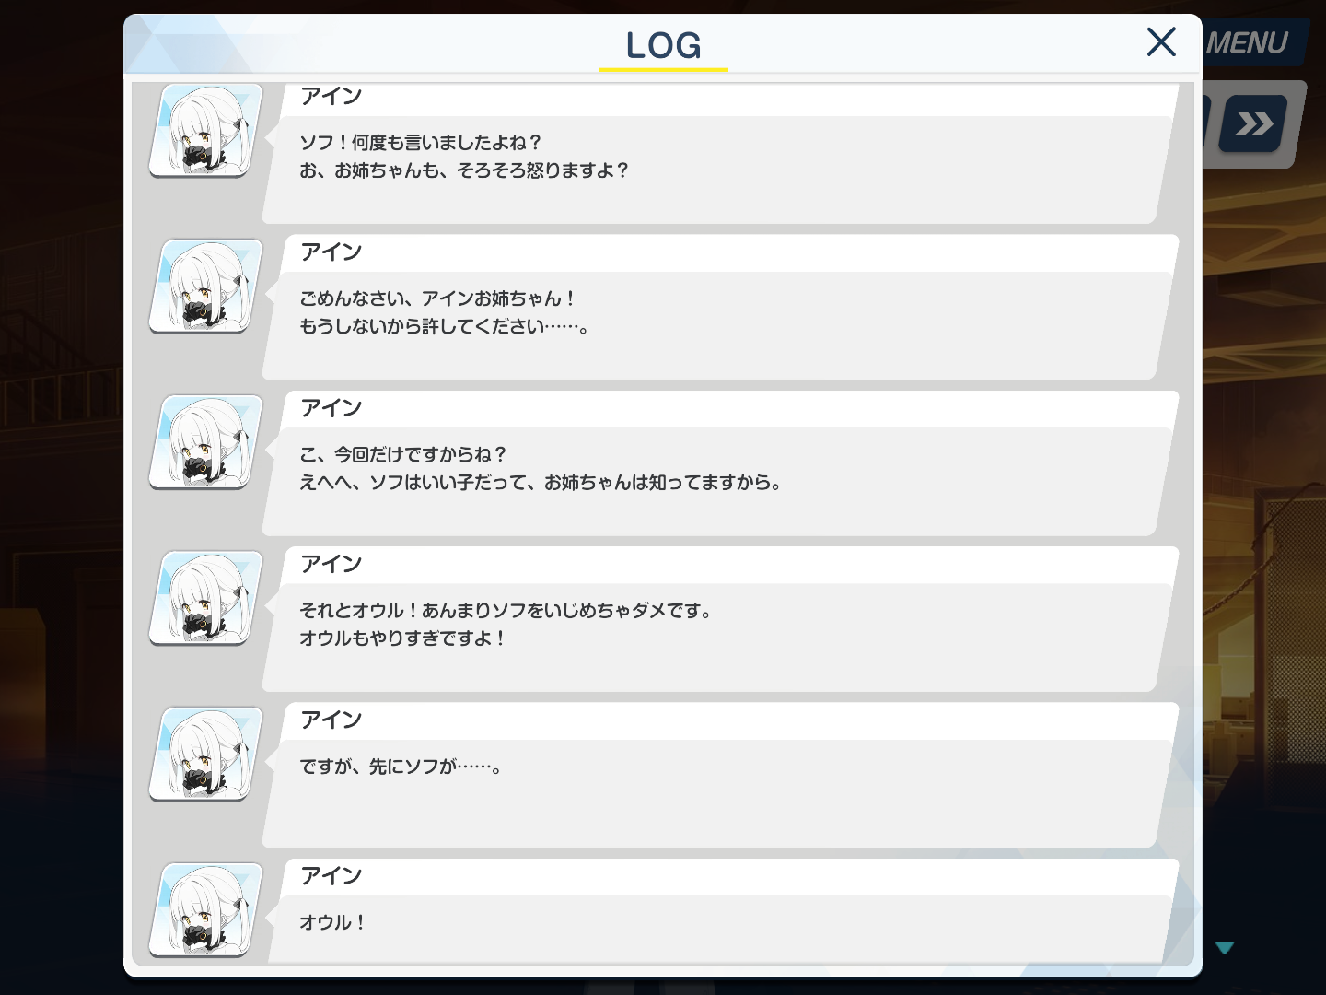Close the LOG window with X
This screenshot has height=995, width=1326.
click(x=1161, y=41)
